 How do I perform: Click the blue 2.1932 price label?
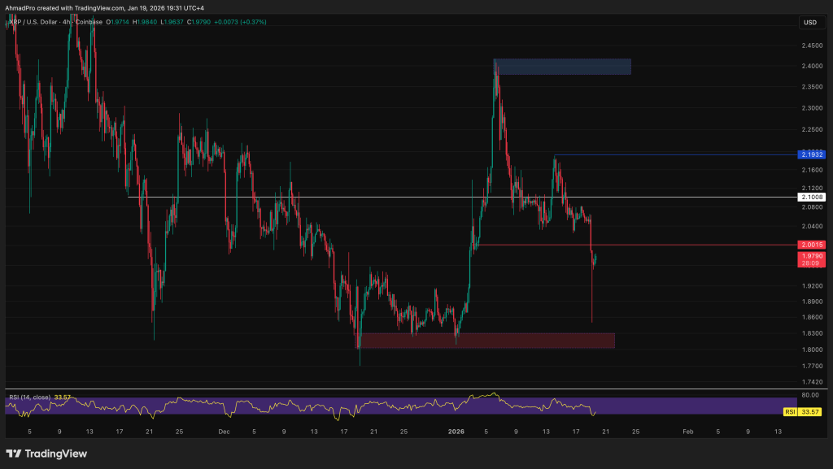coord(812,154)
